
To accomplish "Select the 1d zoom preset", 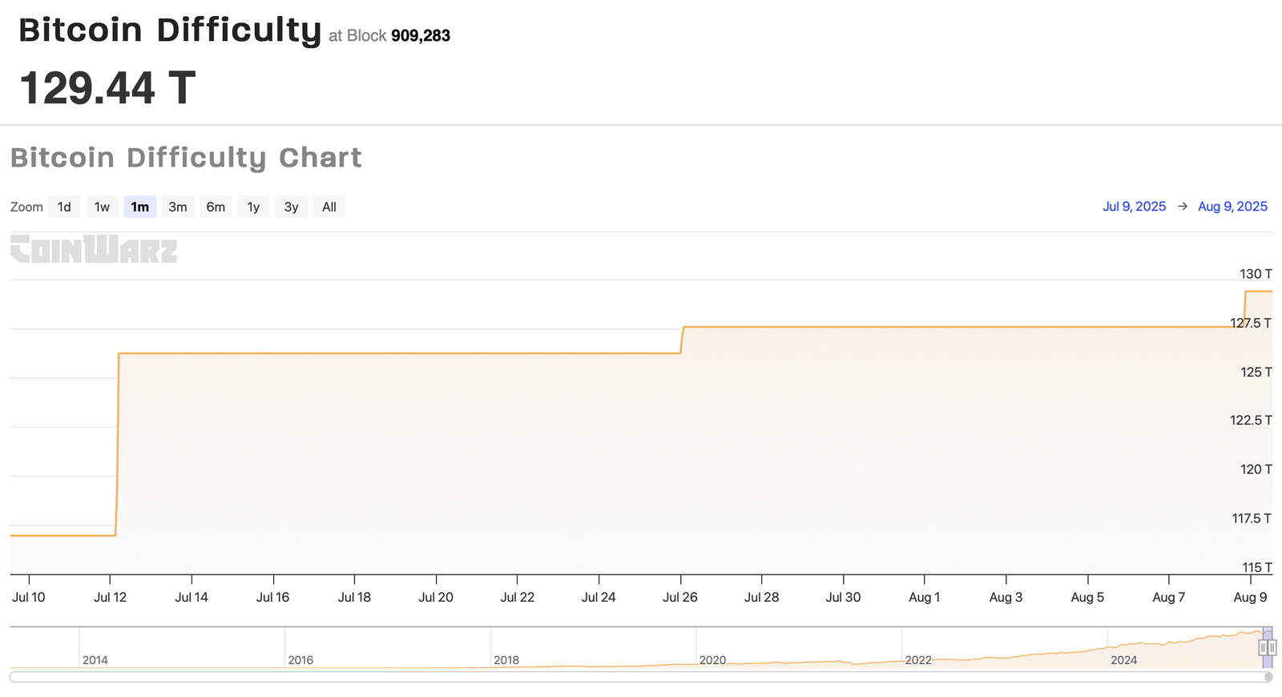I will tap(64, 207).
